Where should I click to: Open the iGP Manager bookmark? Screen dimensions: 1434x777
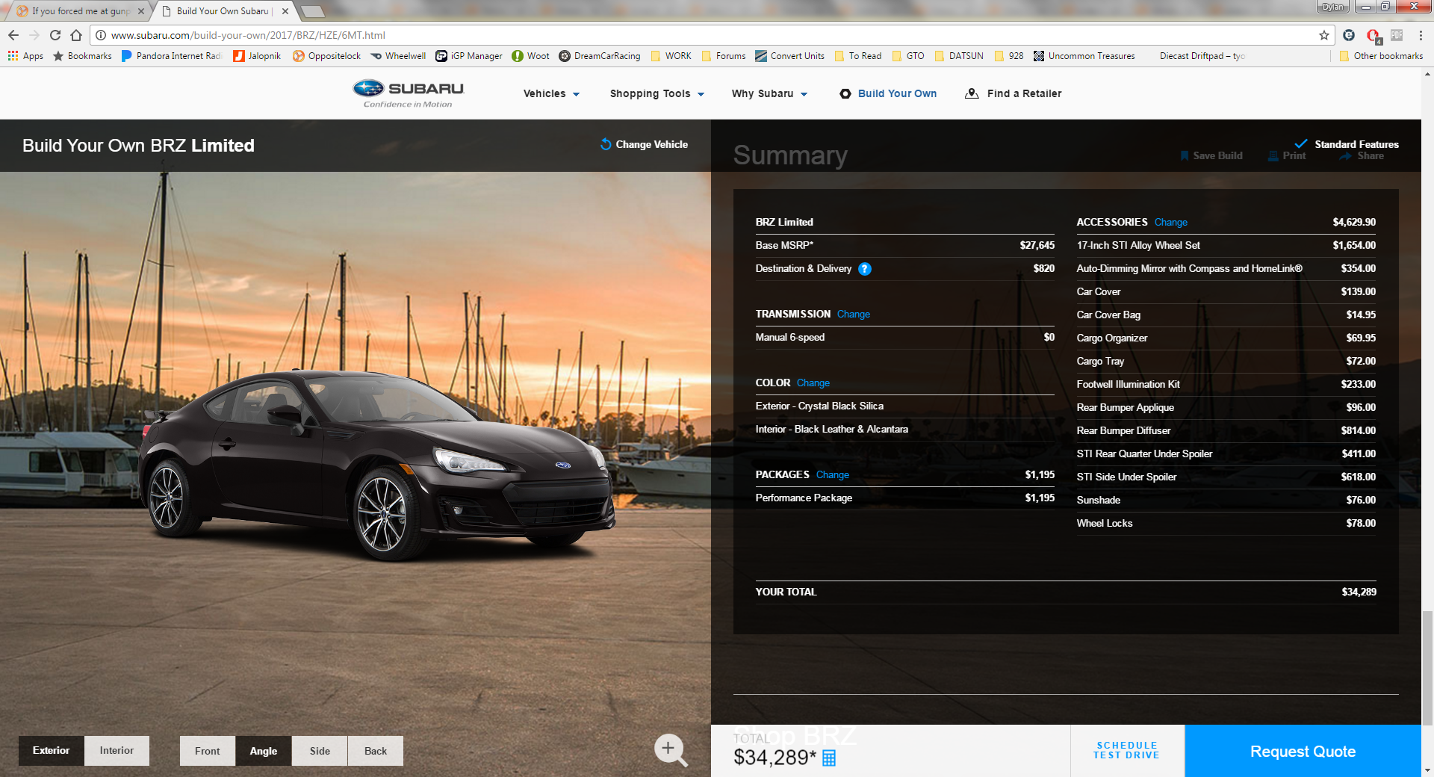469,56
